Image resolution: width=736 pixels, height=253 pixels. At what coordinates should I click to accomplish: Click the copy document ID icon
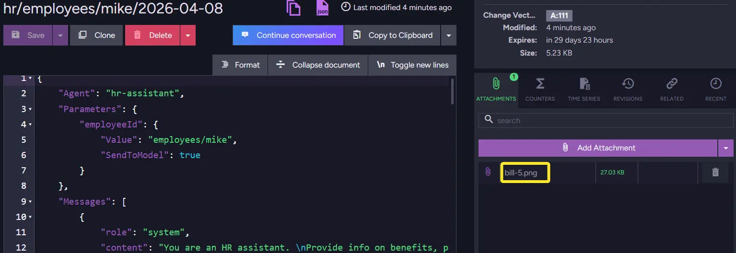pos(293,8)
